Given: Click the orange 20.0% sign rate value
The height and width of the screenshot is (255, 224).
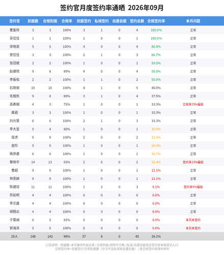Looking at the screenshot, I should [156, 146].
